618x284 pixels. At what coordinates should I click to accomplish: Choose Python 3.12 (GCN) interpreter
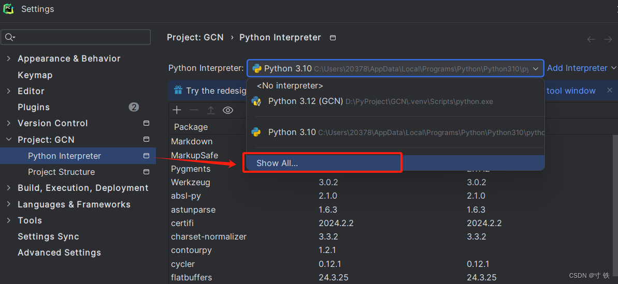click(x=395, y=101)
